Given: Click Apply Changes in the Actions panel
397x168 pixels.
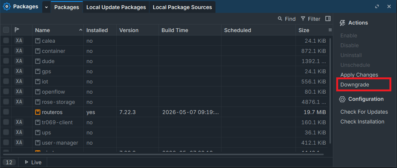Looking at the screenshot, I should click(x=359, y=75).
